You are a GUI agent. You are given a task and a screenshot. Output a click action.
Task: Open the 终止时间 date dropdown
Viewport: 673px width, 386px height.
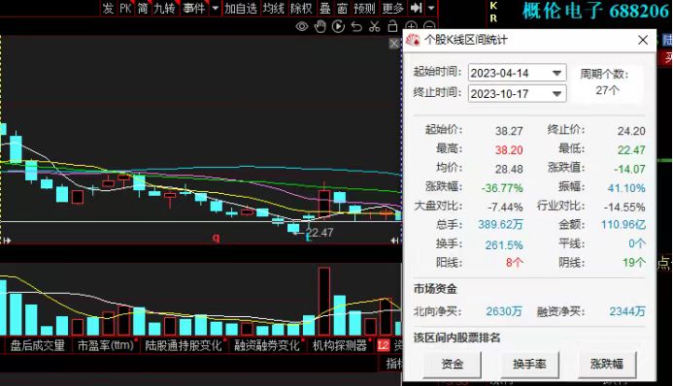tap(556, 93)
